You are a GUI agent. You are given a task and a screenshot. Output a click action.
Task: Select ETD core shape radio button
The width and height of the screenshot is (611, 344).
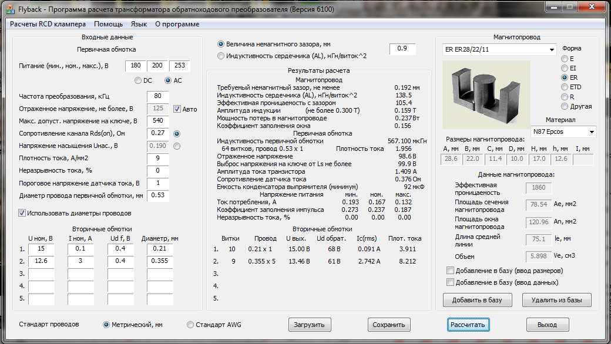click(x=565, y=87)
